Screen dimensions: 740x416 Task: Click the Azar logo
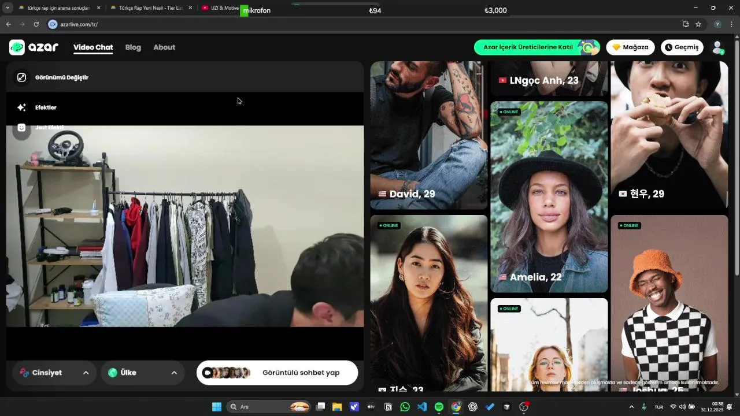[34, 47]
